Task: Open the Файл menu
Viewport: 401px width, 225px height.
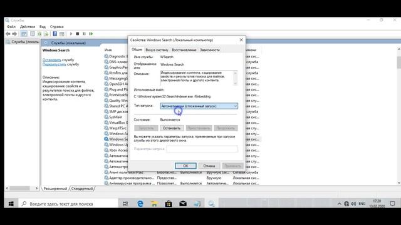Action: pyautogui.click(x=11, y=27)
